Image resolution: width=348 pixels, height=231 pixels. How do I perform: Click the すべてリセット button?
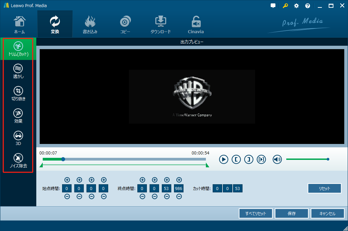255,213
